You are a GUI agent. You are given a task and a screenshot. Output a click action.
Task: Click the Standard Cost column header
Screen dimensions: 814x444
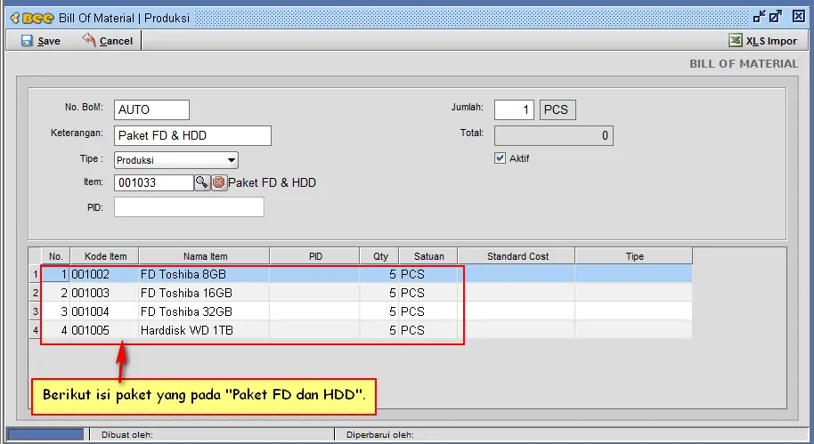pos(517,256)
